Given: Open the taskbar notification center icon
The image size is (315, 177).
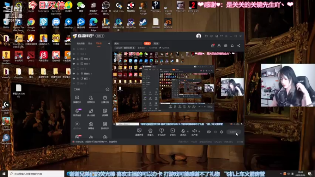Looking at the screenshot, I should point(310,173).
